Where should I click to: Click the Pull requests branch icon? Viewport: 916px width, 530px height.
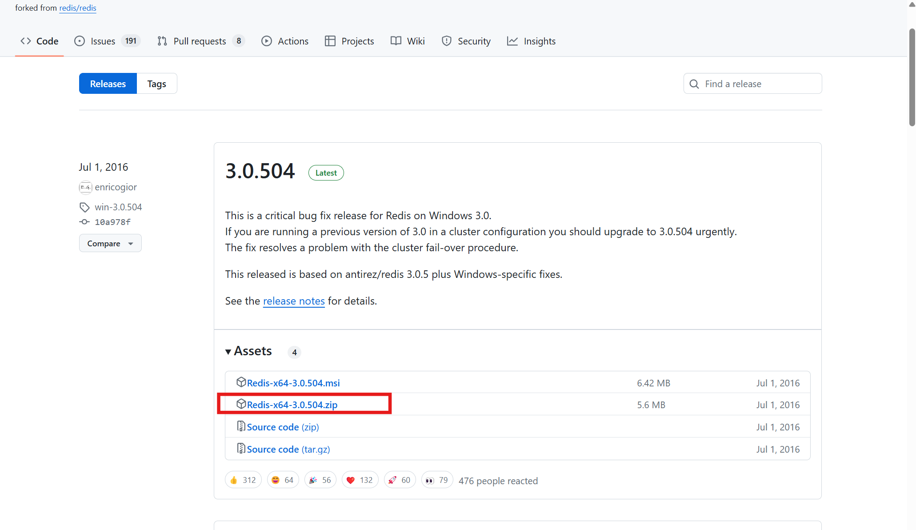point(162,41)
